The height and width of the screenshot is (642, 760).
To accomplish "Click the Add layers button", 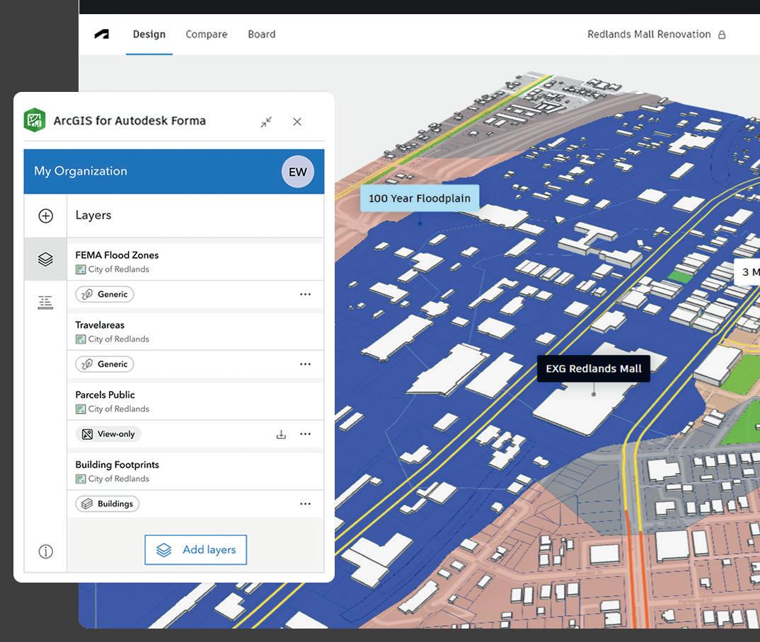I will click(x=196, y=549).
